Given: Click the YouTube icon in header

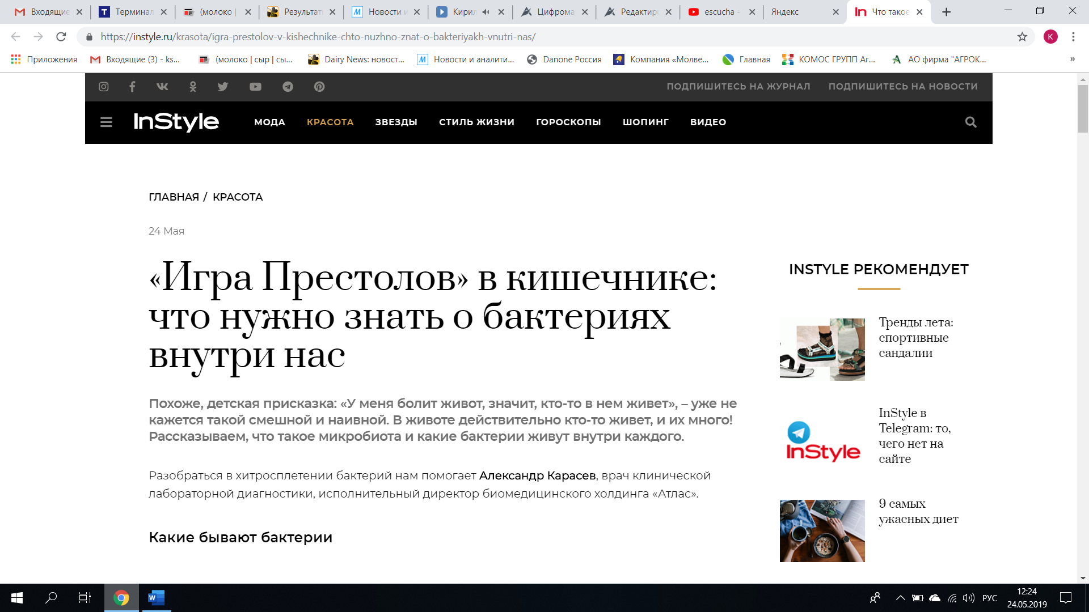Looking at the screenshot, I should [x=255, y=87].
